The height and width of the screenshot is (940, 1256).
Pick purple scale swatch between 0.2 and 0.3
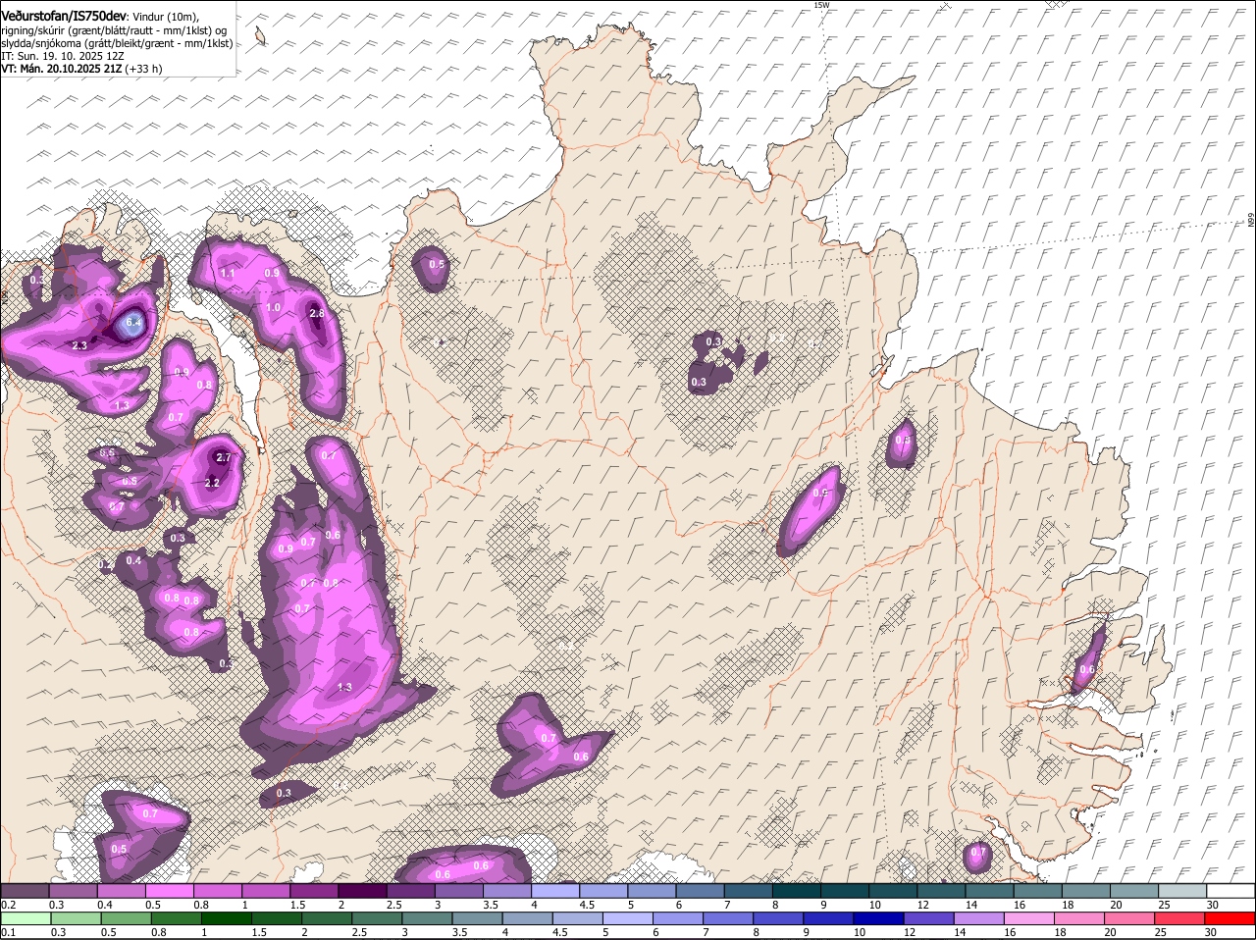(25, 891)
